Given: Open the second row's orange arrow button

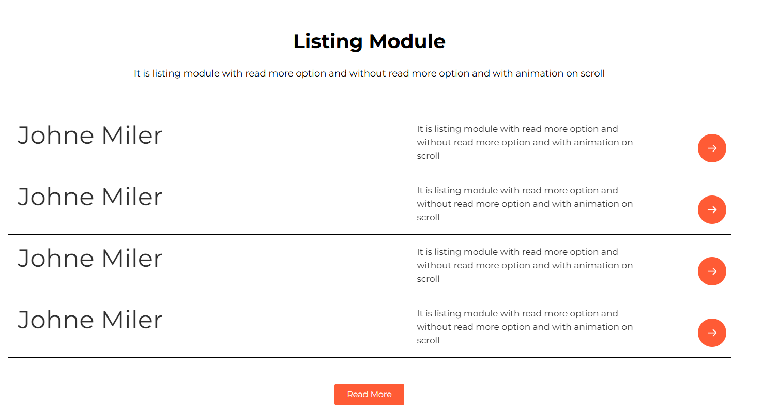Looking at the screenshot, I should pyautogui.click(x=712, y=209).
